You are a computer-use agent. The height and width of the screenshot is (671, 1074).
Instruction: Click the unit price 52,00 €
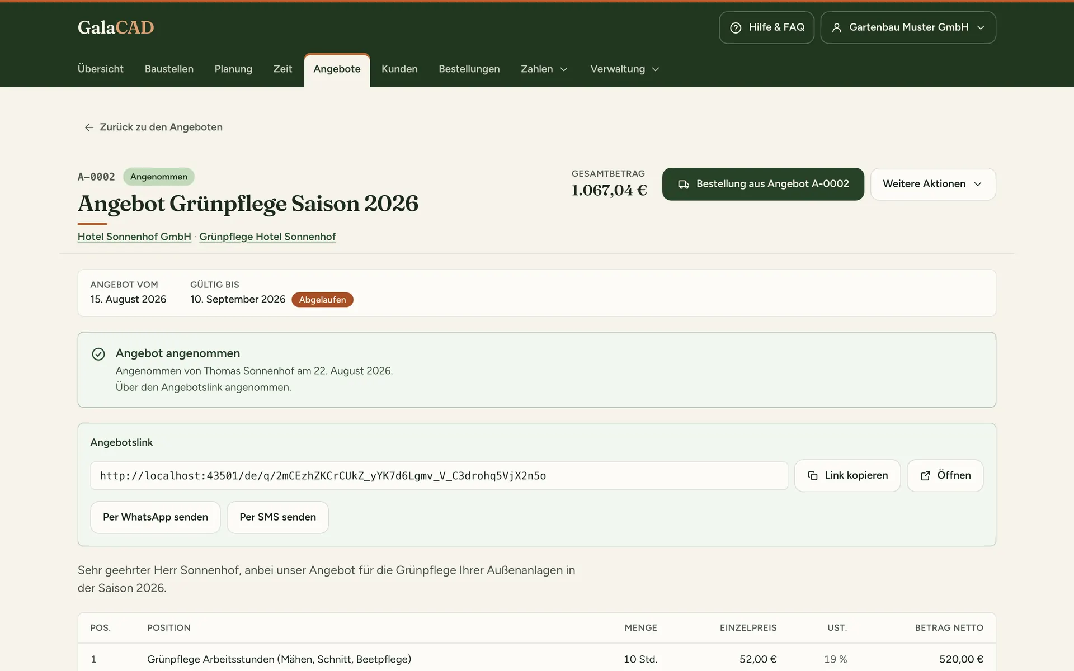758,659
